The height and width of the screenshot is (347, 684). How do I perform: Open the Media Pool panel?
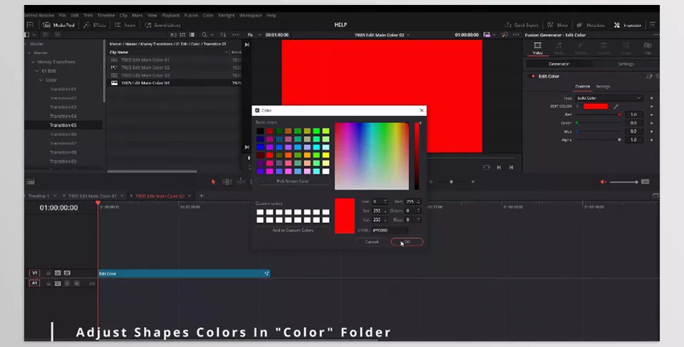pyautogui.click(x=58, y=26)
